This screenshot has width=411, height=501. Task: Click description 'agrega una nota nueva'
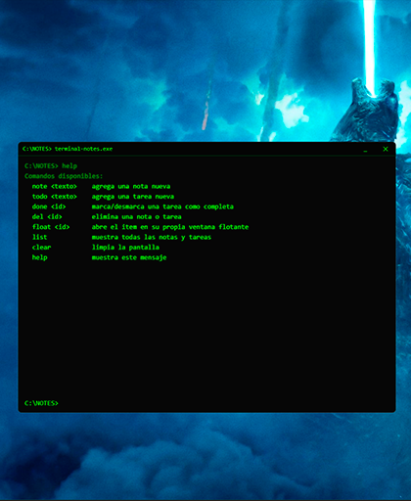pos(131,186)
